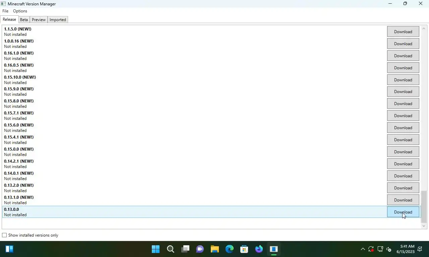Select the 1.1.5.0 (NEW!) version entry
Viewport: 429px width, 257px height.
[x=211, y=31]
